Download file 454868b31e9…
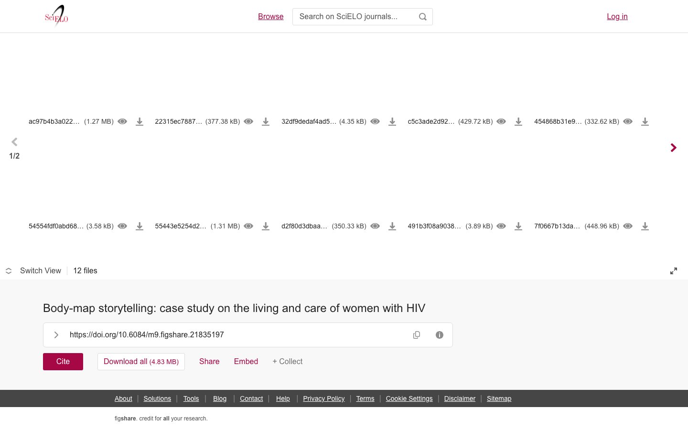The width and height of the screenshot is (688, 430). [645, 121]
